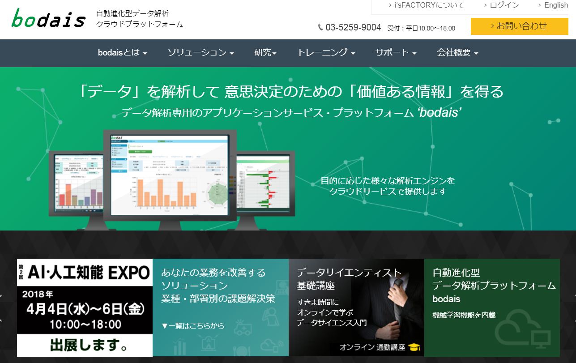Open the ログイン link
Screen dimensions: 576x363
[501, 5]
